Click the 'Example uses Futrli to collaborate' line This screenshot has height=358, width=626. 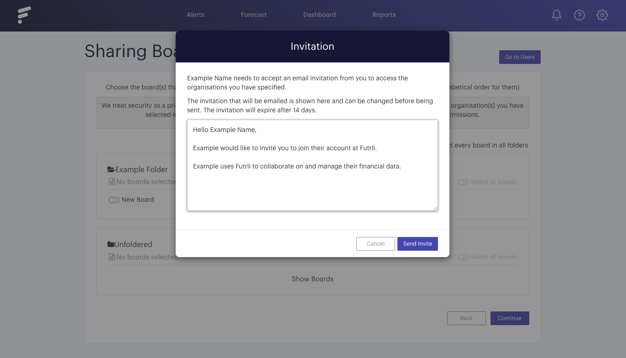coord(297,166)
